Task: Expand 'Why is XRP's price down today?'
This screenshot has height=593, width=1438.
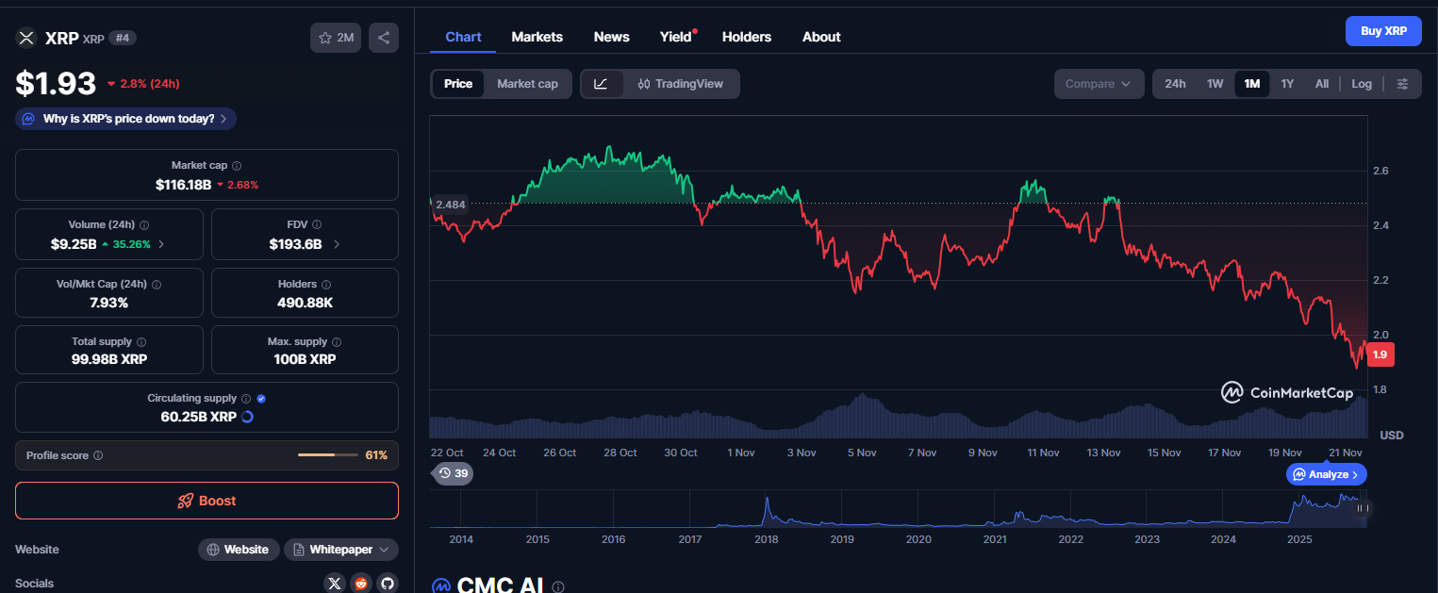Action: (x=124, y=118)
